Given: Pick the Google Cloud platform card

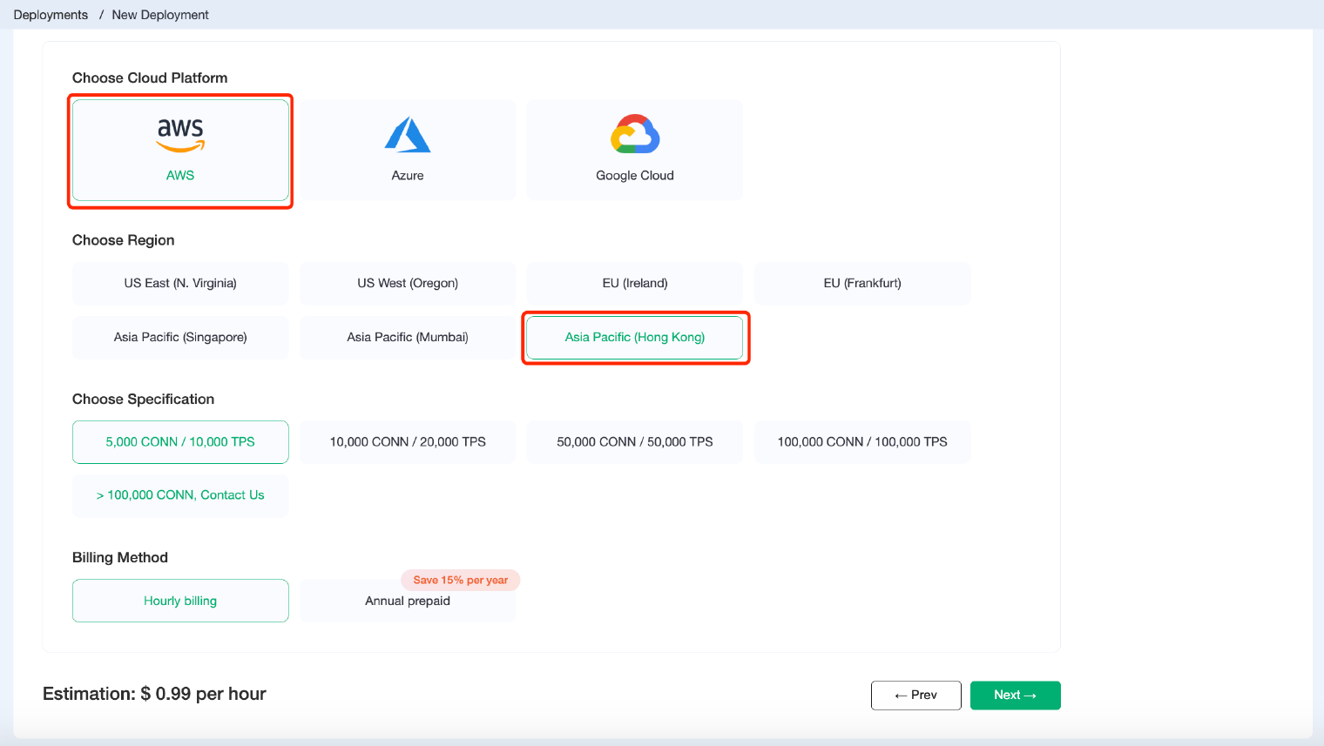Looking at the screenshot, I should pyautogui.click(x=635, y=150).
